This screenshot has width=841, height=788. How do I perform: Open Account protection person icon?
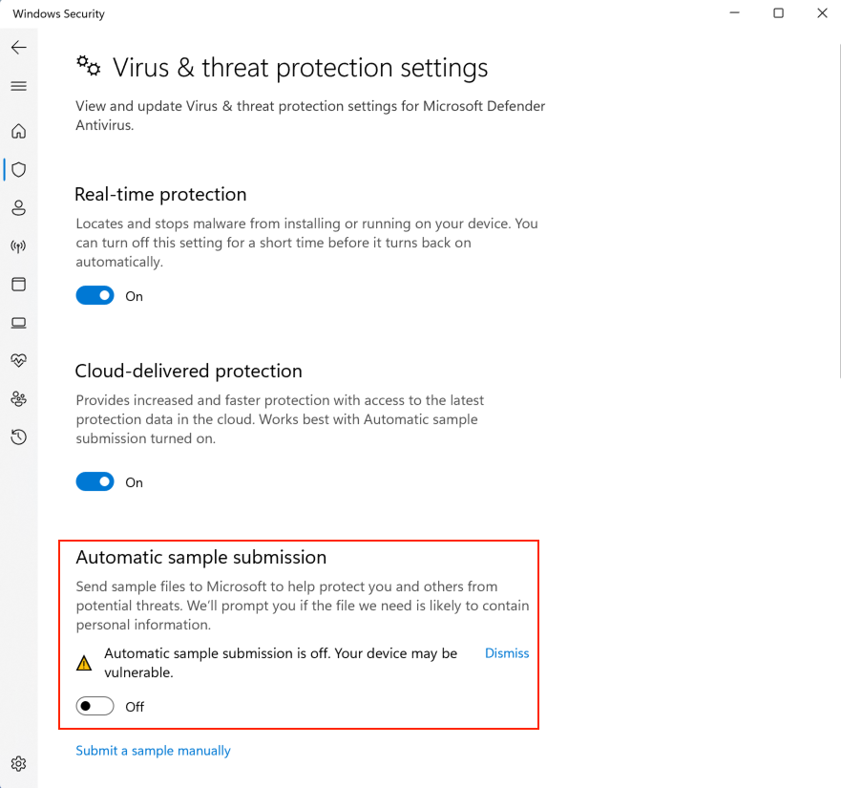coord(18,208)
